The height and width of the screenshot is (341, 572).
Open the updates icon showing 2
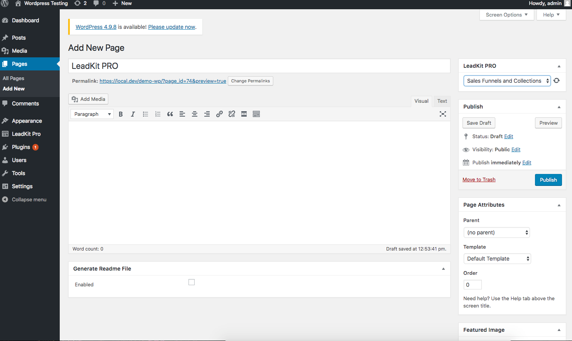tap(81, 3)
